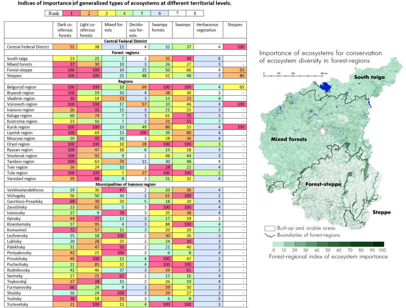The height and width of the screenshot is (308, 406).
Task: Click the 'Built-up and arable areas' legend box
Action: [270, 228]
